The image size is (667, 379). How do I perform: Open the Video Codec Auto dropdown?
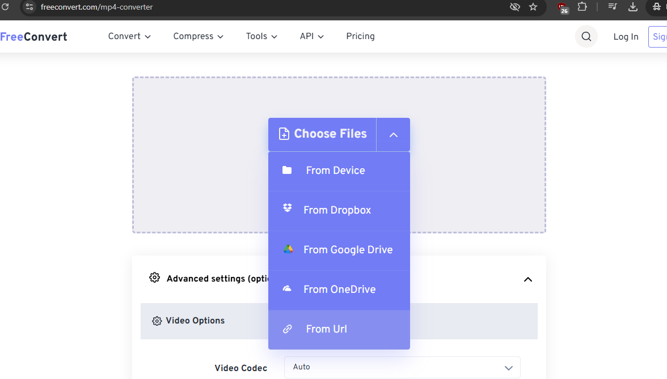(402, 367)
